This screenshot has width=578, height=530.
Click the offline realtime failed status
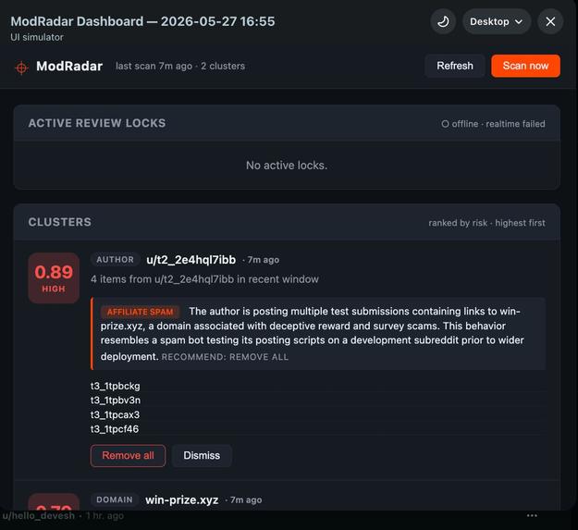(x=493, y=124)
